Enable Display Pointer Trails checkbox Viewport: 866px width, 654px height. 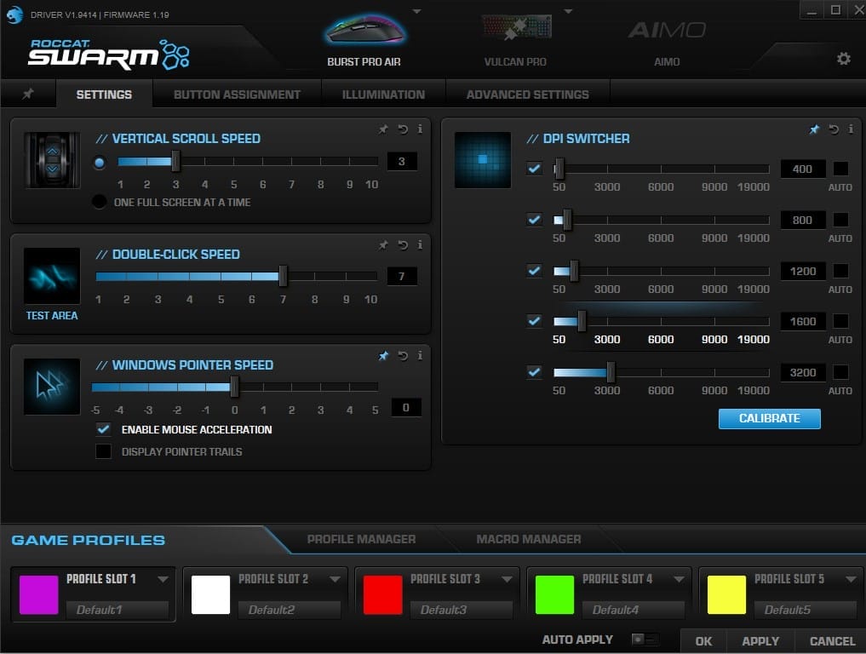tap(104, 451)
